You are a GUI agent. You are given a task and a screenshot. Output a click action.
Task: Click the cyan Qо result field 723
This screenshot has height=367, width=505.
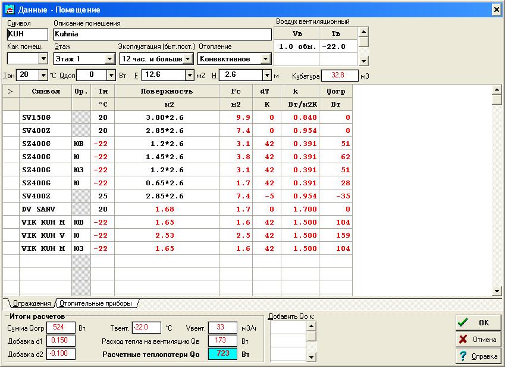click(x=222, y=354)
